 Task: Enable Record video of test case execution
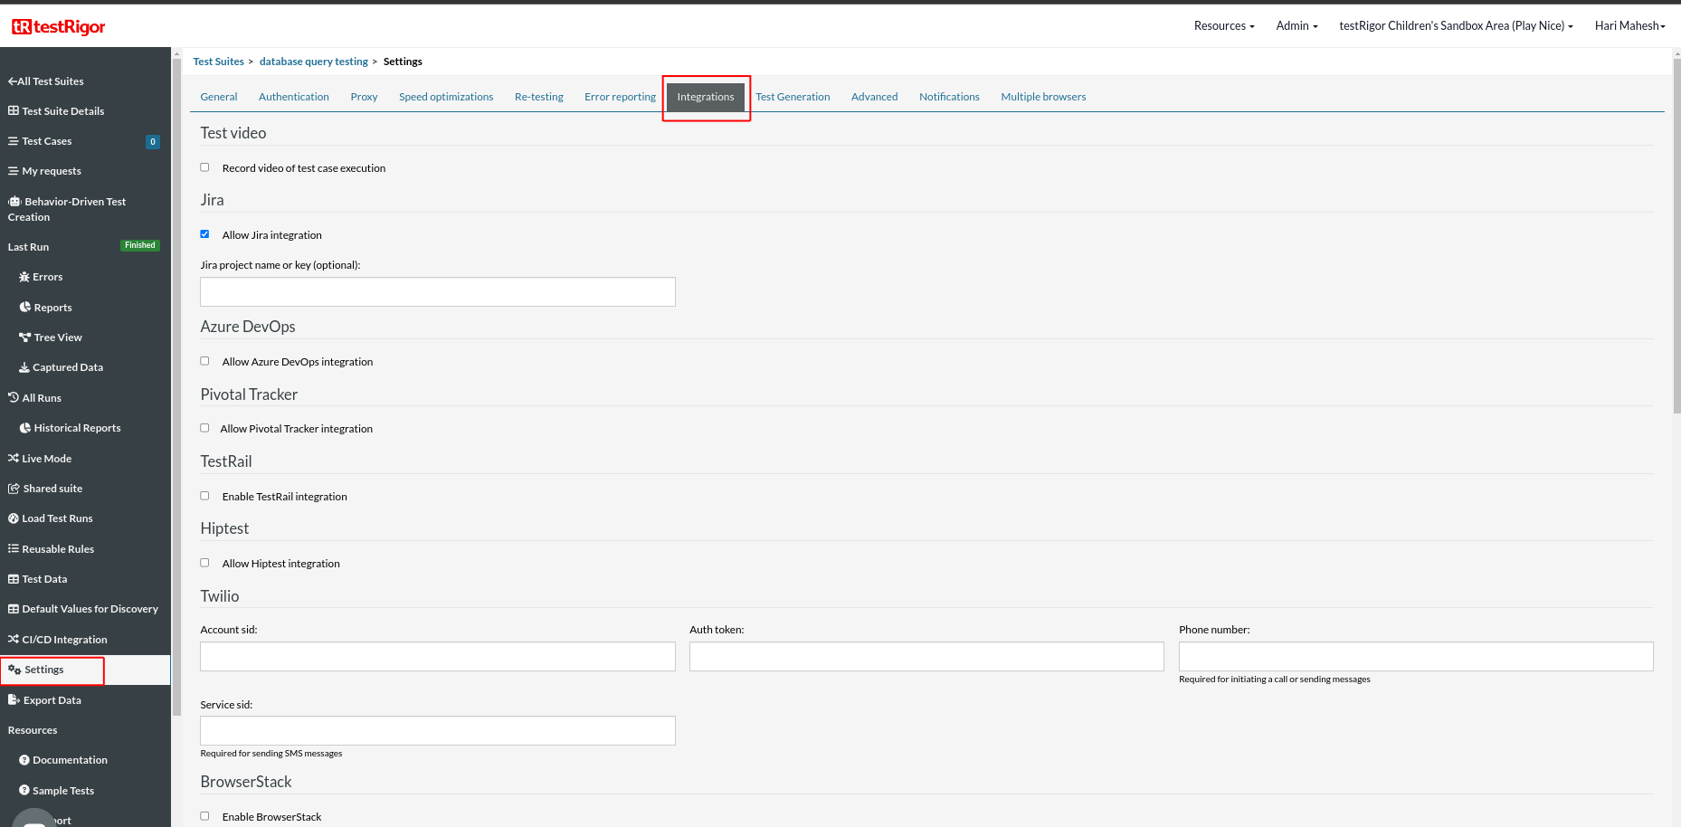tap(204, 167)
